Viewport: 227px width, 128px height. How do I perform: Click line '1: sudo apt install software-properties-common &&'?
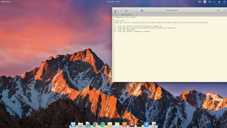point(138,26)
